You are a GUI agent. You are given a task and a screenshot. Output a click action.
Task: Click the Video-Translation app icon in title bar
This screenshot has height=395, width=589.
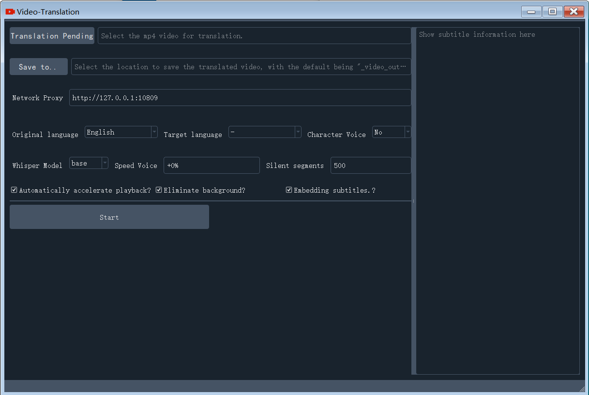click(10, 12)
